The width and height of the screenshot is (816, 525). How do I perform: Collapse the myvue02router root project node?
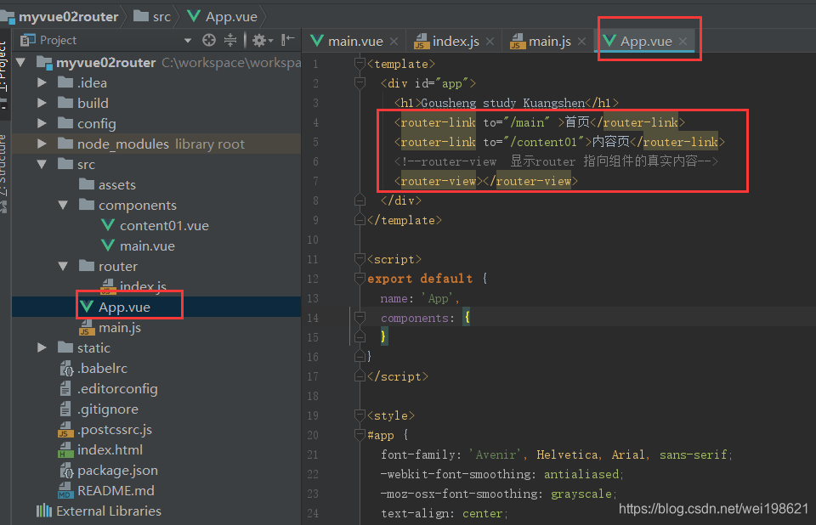coord(21,62)
